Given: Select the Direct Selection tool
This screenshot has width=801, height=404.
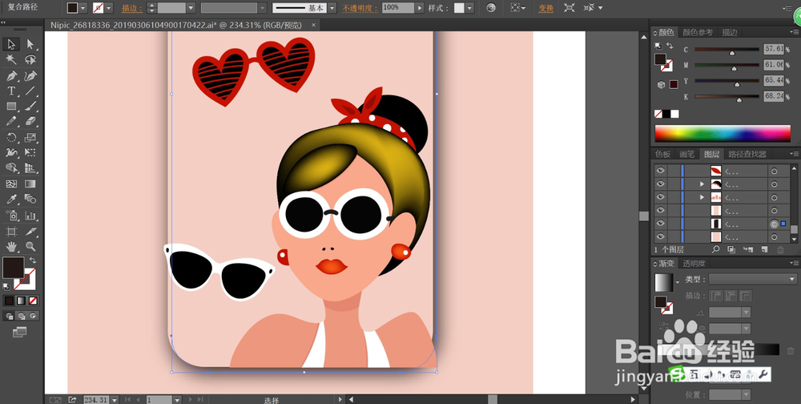Looking at the screenshot, I should click(30, 45).
